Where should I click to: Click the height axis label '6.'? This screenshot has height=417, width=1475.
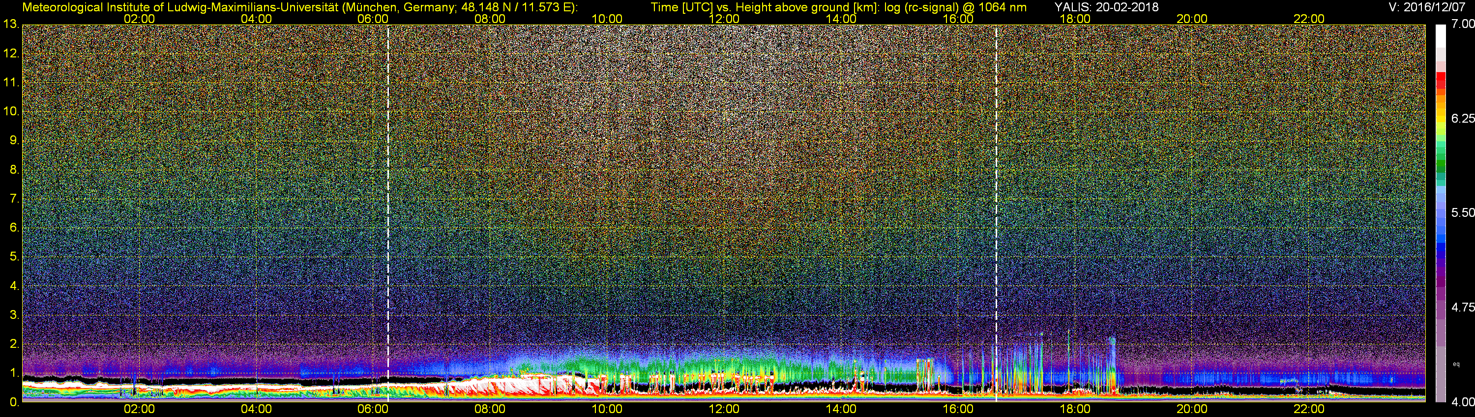point(14,228)
